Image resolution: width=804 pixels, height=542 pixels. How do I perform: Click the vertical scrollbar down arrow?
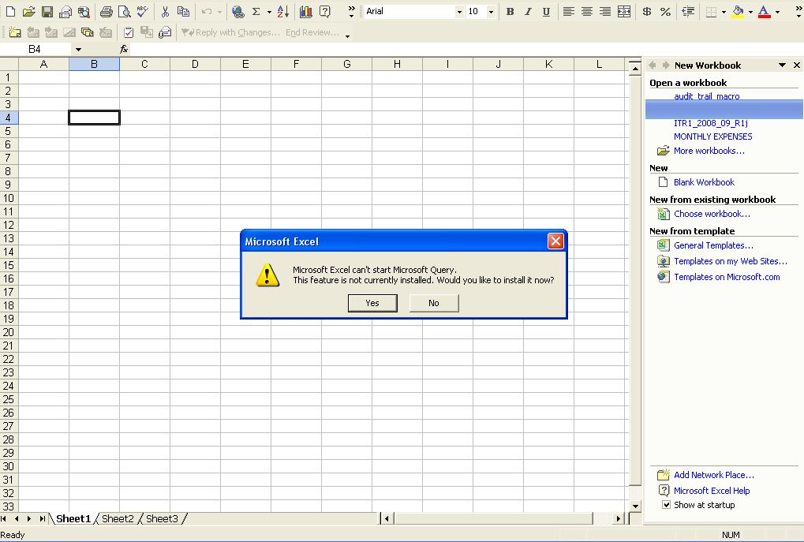tap(635, 506)
